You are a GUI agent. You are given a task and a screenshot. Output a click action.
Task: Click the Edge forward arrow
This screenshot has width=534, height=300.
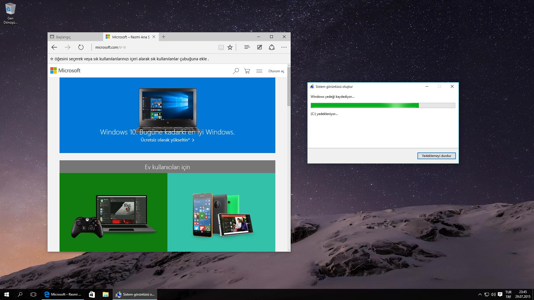click(x=68, y=47)
